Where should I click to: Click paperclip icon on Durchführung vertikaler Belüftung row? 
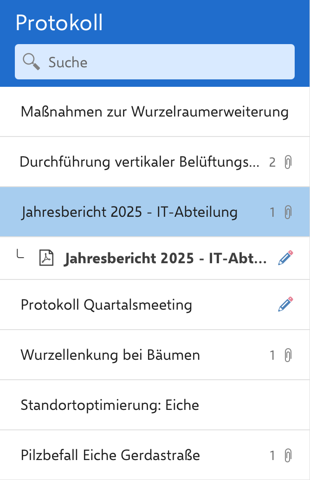[288, 162]
